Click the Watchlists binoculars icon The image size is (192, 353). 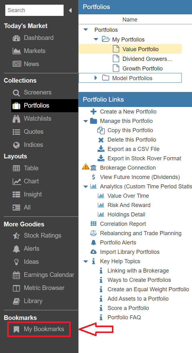tap(16, 119)
